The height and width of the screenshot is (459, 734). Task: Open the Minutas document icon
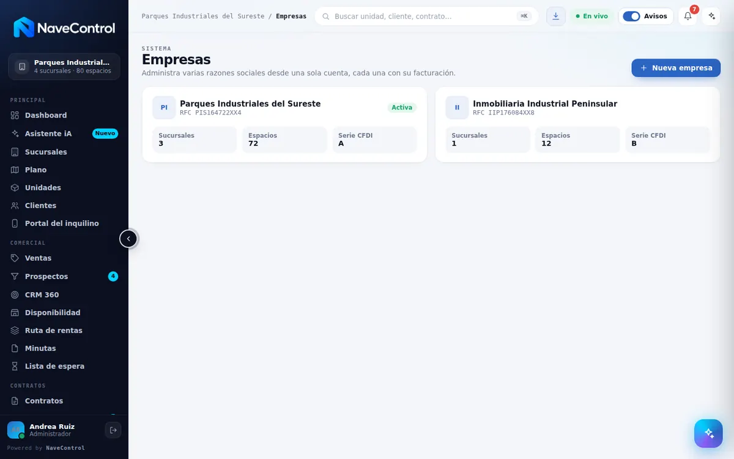click(15, 348)
